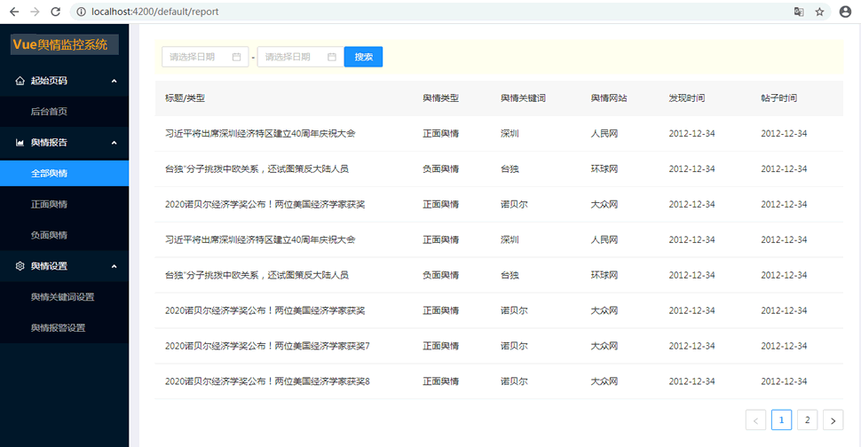The image size is (861, 447).
Task: Focus the end date input field
Action: tap(300, 57)
